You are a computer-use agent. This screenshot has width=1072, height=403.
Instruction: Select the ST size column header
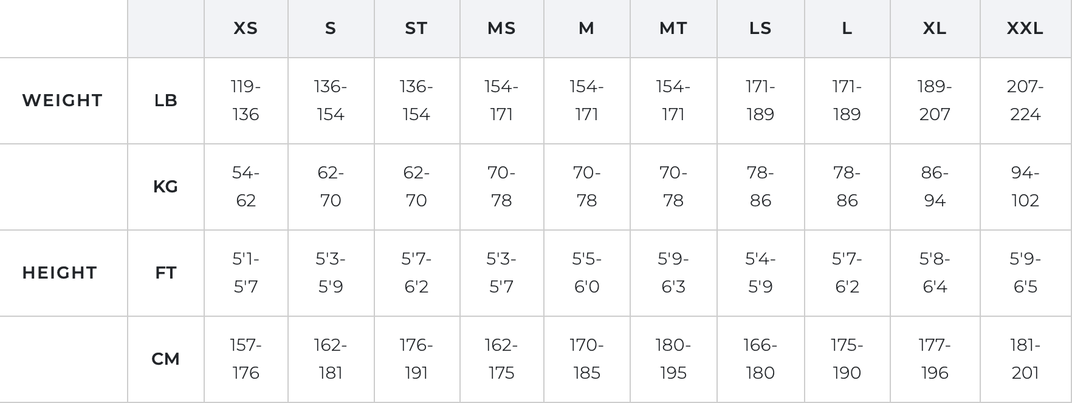tap(416, 29)
